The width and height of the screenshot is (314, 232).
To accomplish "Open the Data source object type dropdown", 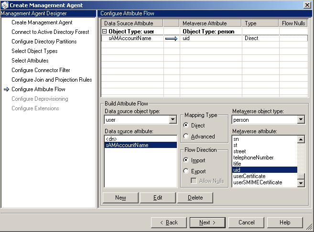I will (173, 120).
